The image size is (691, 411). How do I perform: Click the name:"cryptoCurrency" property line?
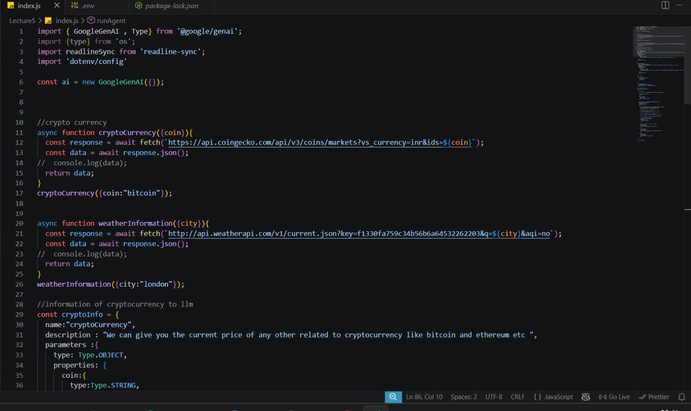click(90, 325)
